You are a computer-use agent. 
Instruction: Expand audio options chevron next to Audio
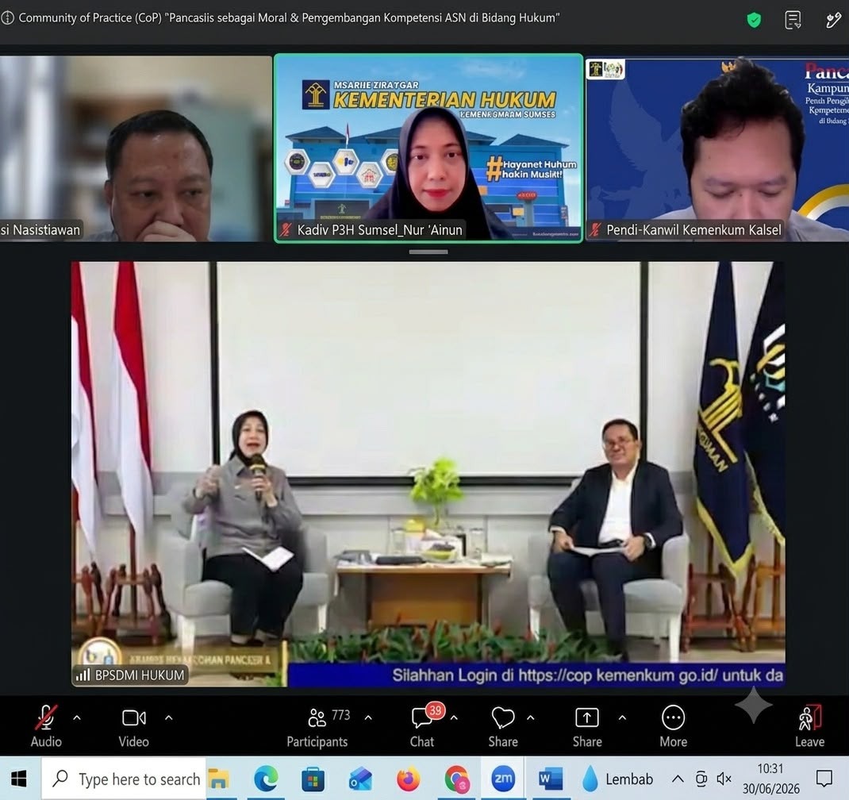coord(77,717)
